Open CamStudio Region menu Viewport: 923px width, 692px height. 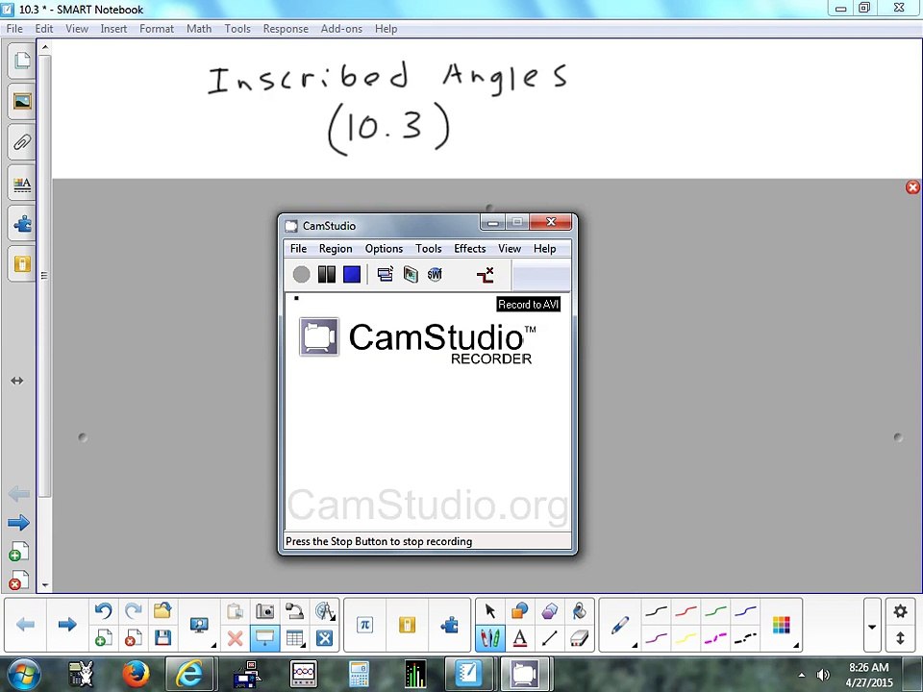pos(336,249)
